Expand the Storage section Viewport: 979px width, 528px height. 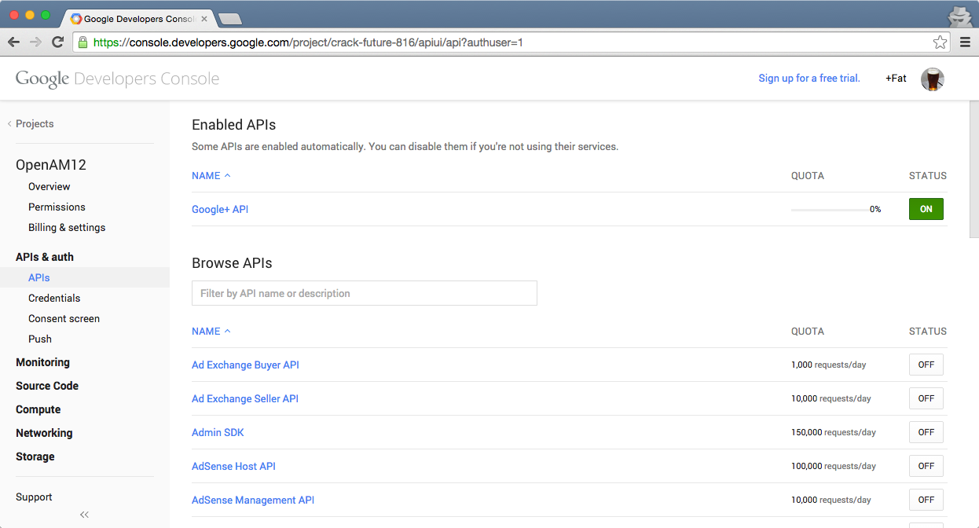point(35,456)
